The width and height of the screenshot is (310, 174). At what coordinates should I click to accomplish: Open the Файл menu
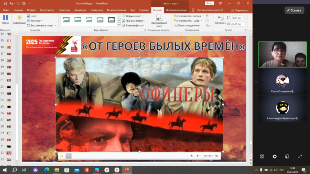6,10
